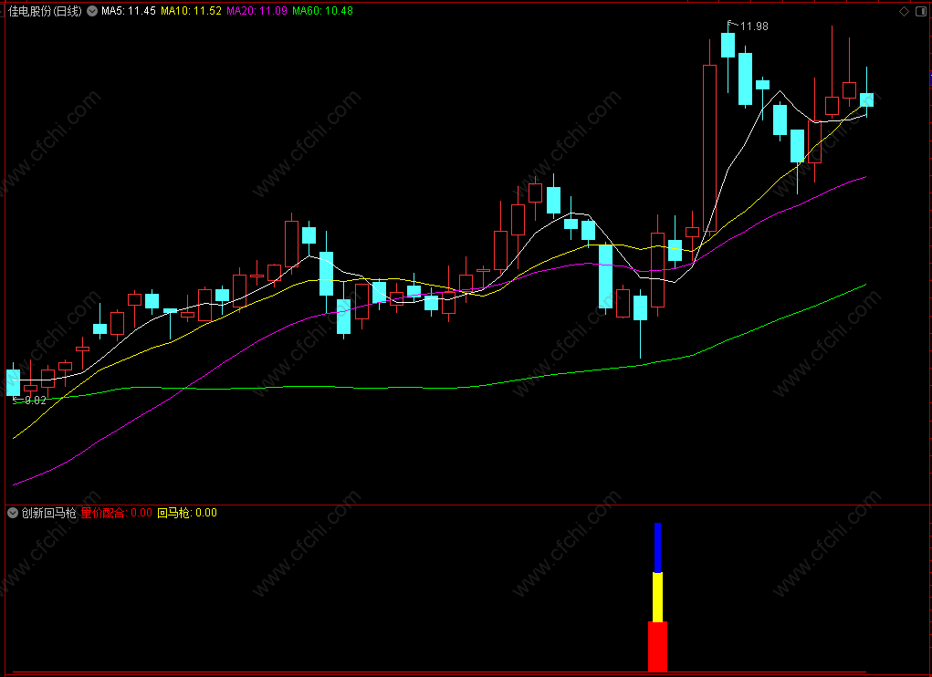Click the red 量价配合: 0.00 value
The height and width of the screenshot is (677, 932).
tap(117, 513)
